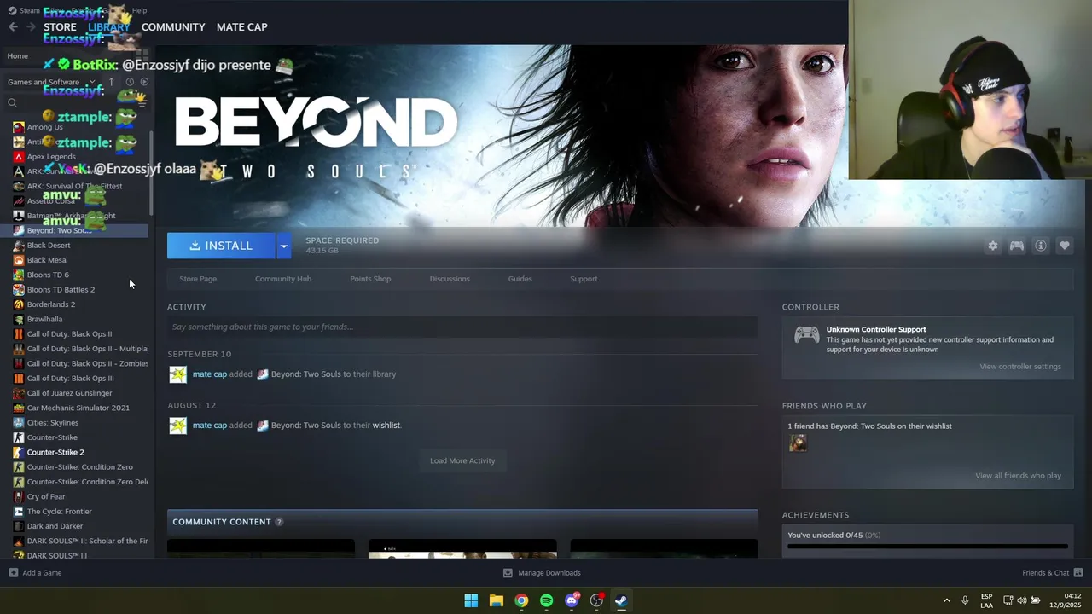The width and height of the screenshot is (1092, 614).
Task: Open LIBRARY tab
Action: click(x=108, y=27)
